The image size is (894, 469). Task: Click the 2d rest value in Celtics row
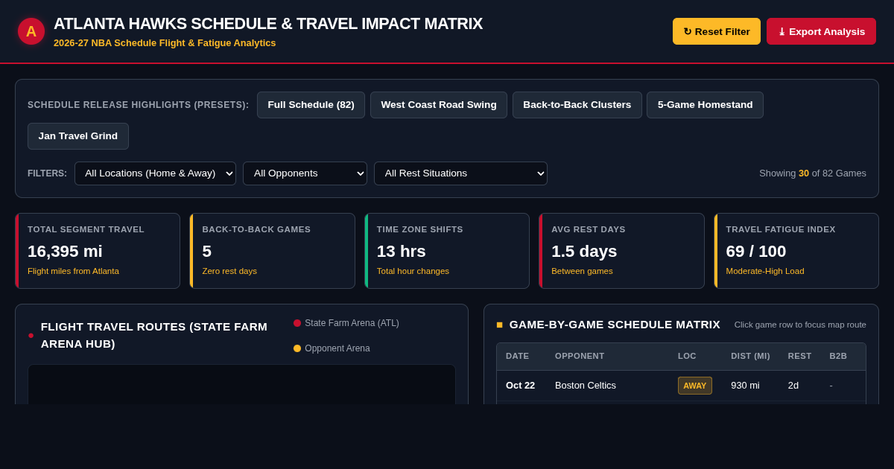pos(793,386)
